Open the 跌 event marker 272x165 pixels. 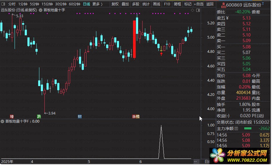[x=39, y=117]
